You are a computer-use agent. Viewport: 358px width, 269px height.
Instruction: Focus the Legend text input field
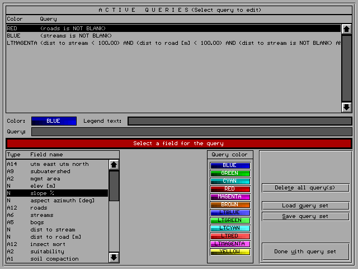click(240, 121)
